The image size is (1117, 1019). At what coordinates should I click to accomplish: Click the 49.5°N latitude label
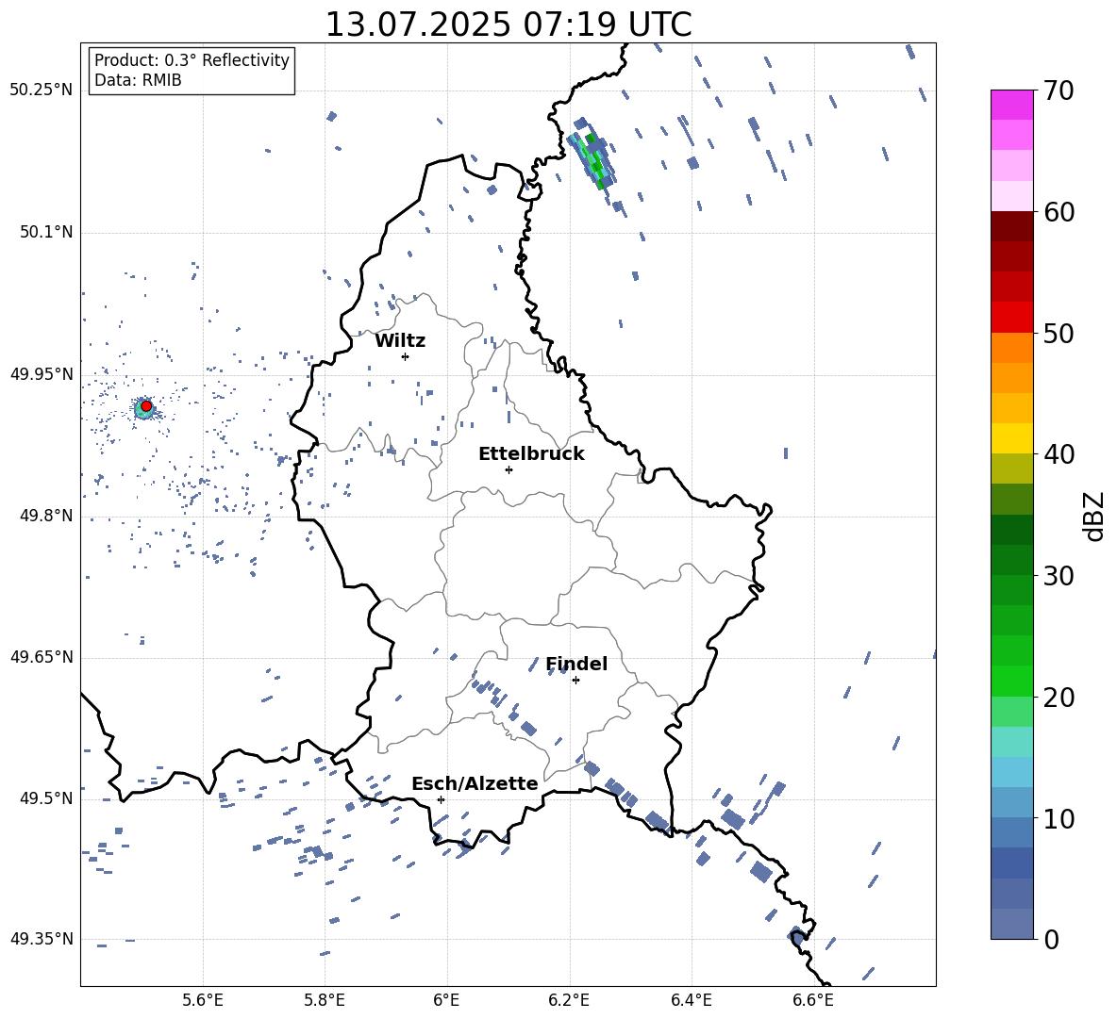tap(46, 797)
